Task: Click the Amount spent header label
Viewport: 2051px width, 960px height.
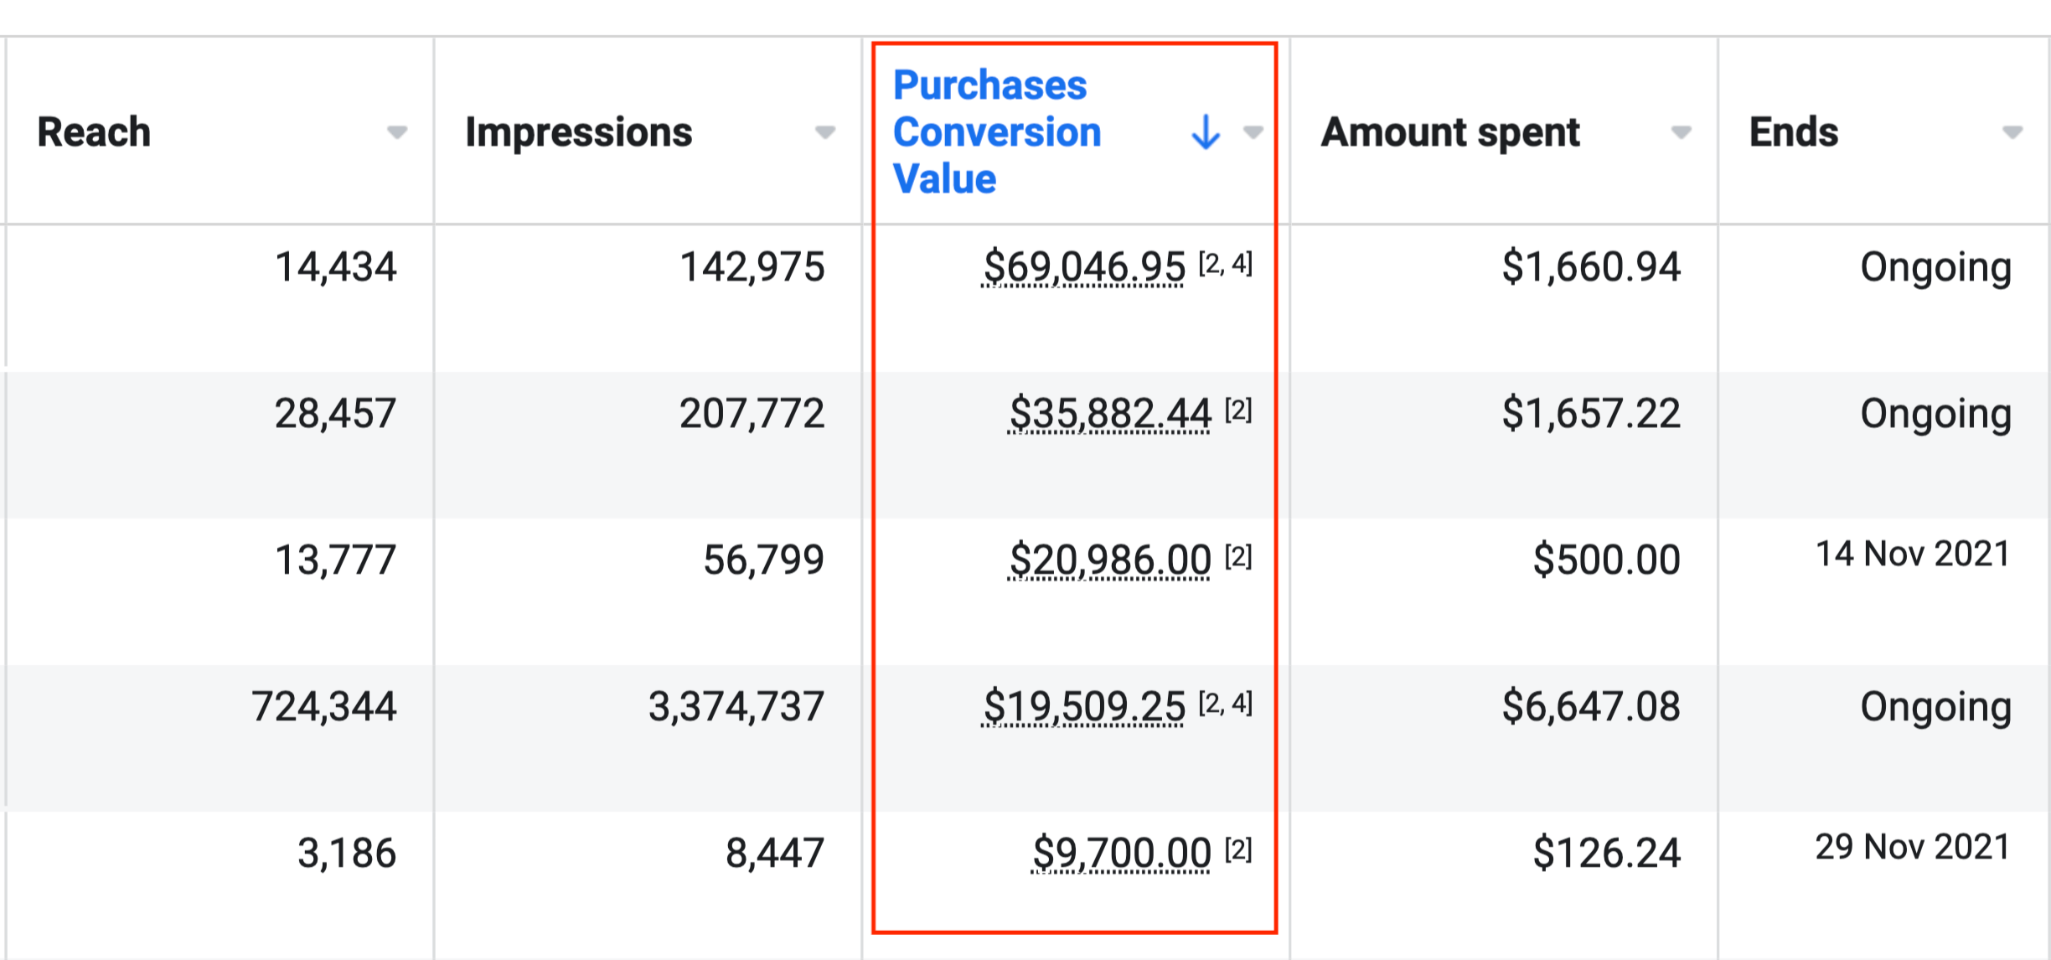Action: 1450,132
